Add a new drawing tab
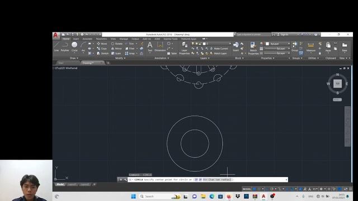 [108, 63]
